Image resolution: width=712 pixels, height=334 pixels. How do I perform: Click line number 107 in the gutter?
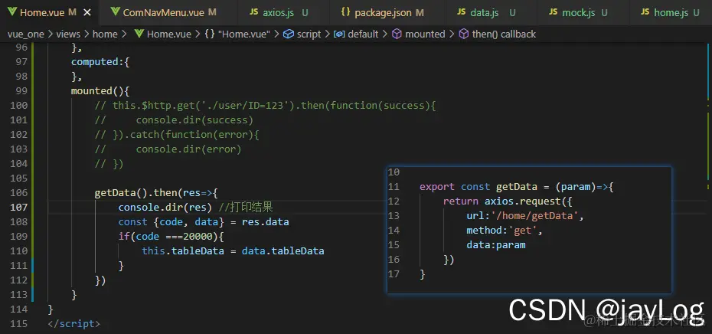click(x=18, y=207)
